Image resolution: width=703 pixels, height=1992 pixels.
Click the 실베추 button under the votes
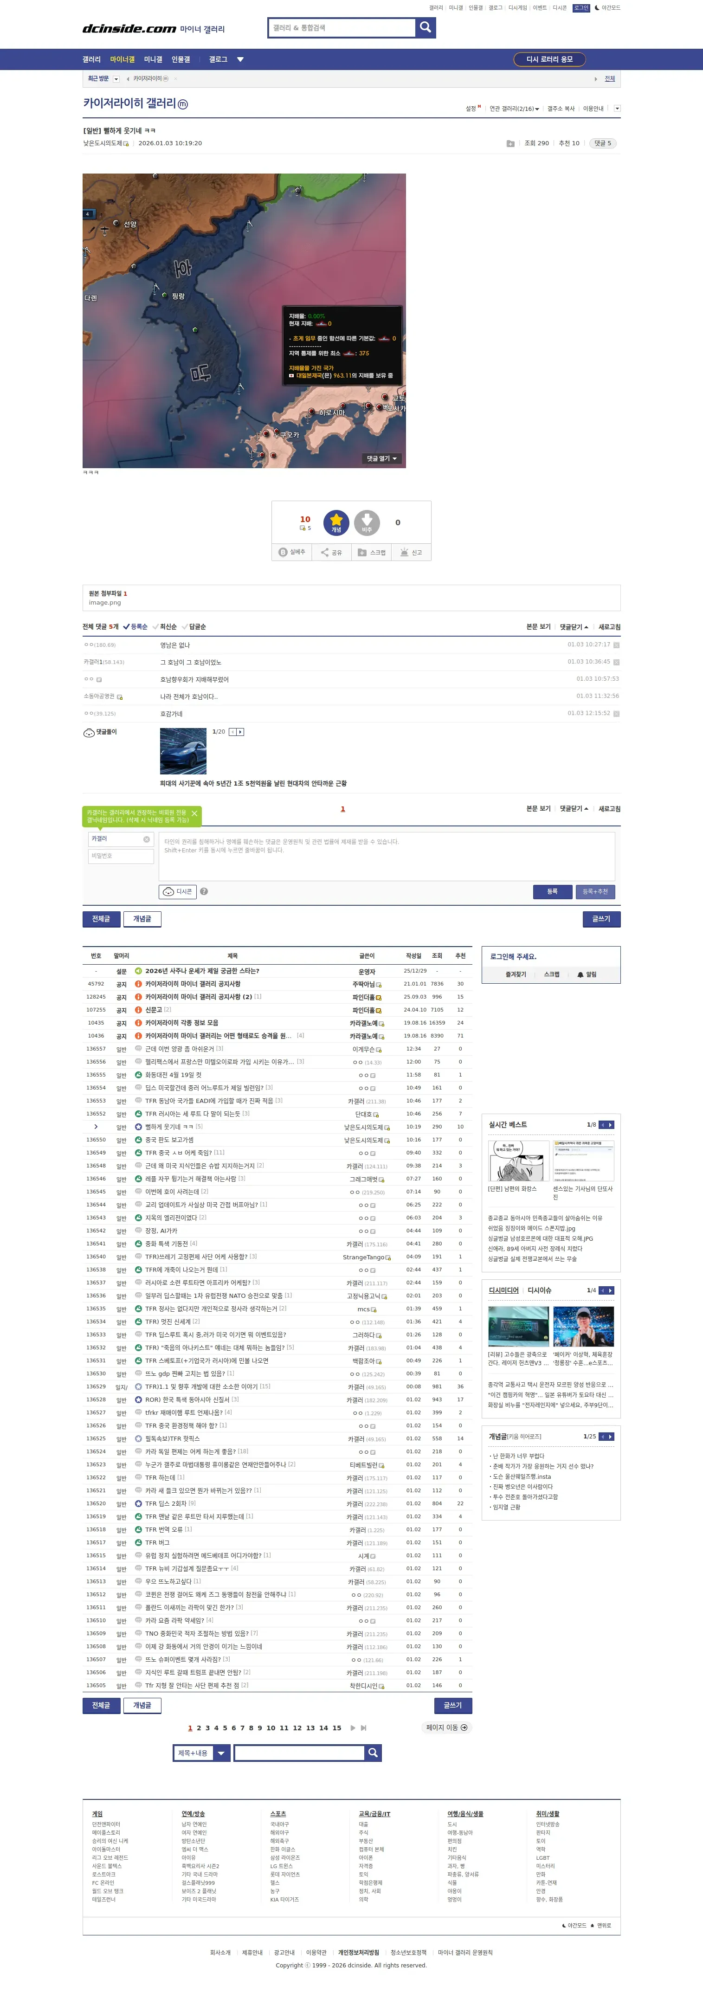(x=291, y=552)
